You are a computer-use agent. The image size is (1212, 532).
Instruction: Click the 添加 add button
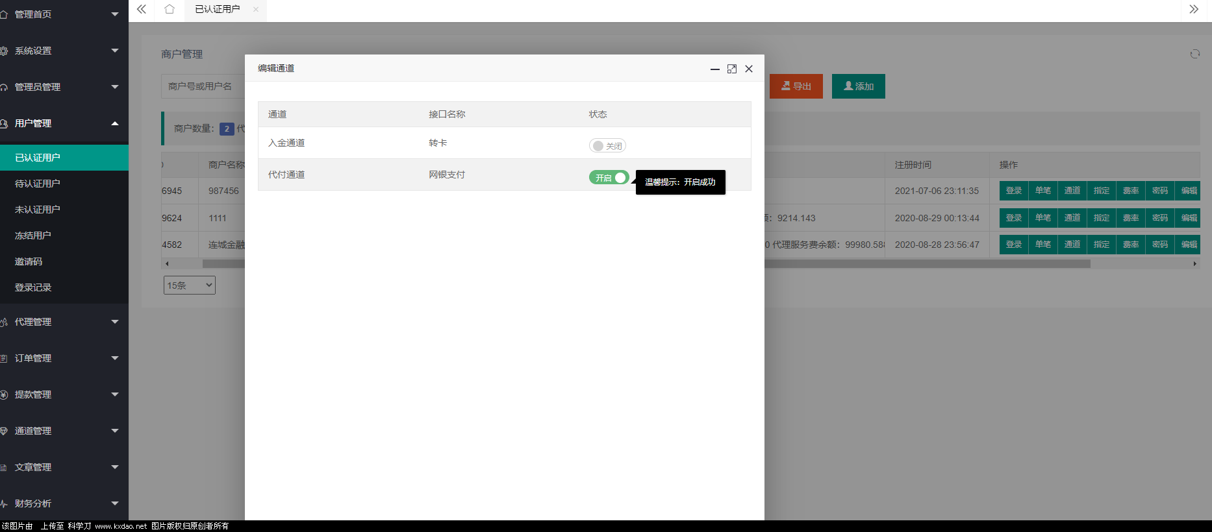tap(858, 86)
